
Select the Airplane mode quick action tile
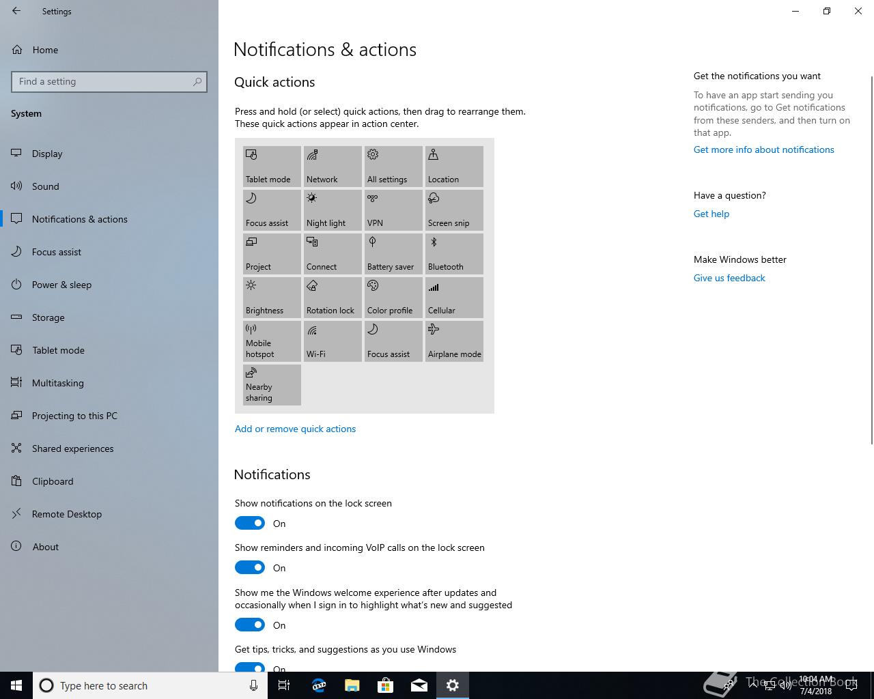(454, 341)
